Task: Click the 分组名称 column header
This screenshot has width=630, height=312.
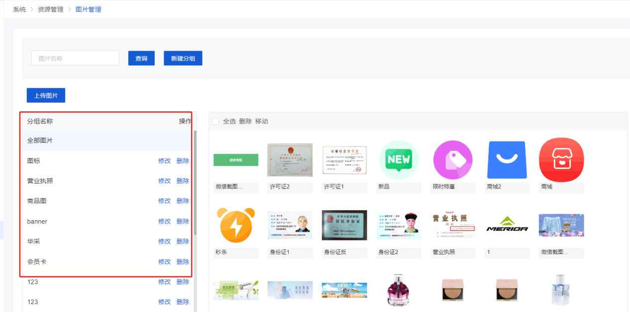Action: 40,121
